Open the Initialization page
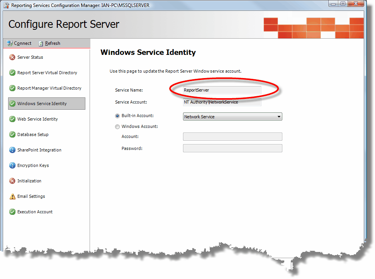Viewport: 375px width, 279px height. click(x=29, y=181)
